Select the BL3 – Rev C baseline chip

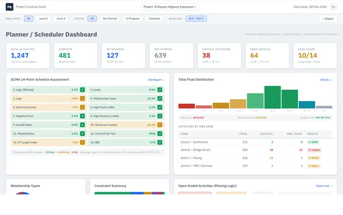coord(196,19)
